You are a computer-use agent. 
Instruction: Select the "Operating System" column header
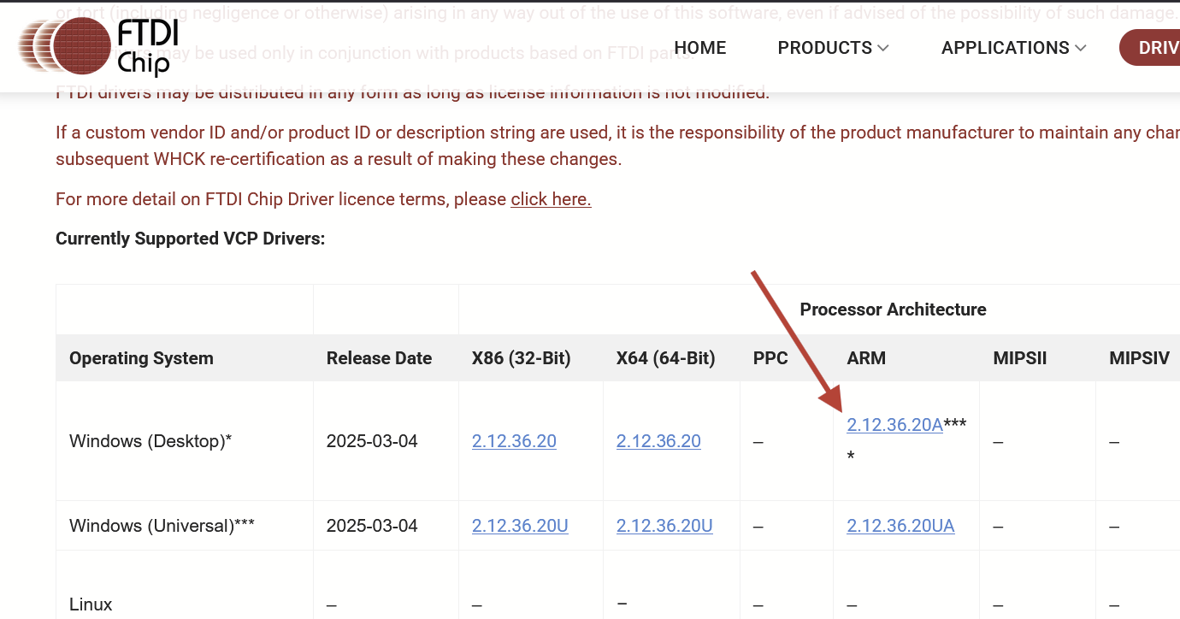point(141,358)
